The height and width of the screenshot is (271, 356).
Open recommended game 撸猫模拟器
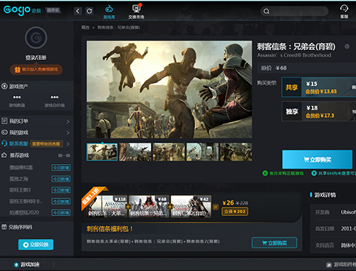(21, 168)
